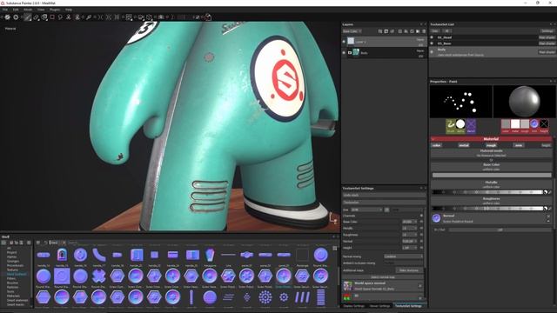Click the camera icon in the top toolbar
Viewport: 557px width, 313px height.
pos(161,17)
